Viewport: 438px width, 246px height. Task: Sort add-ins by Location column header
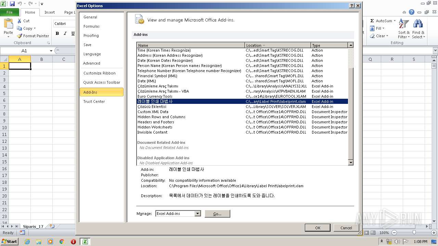click(278, 45)
